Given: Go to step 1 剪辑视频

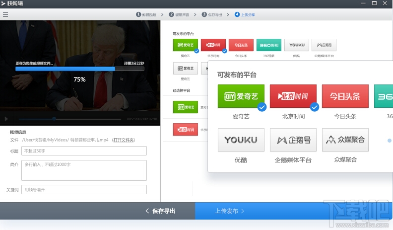Looking at the screenshot, I should [146, 14].
